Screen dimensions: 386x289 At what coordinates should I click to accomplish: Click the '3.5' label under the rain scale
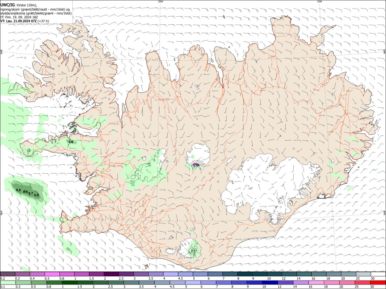141,287
